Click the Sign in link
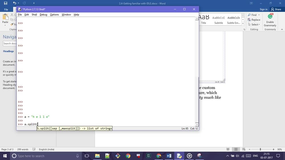 (264, 9)
